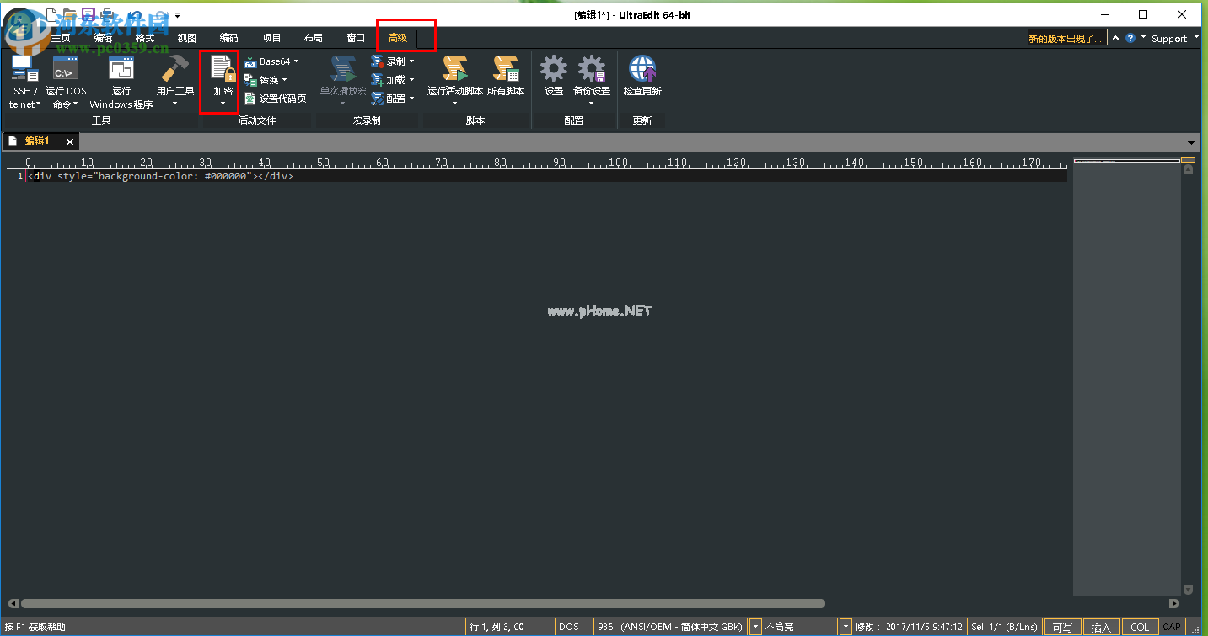
Task: Click the help question mark icon
Action: click(1130, 38)
